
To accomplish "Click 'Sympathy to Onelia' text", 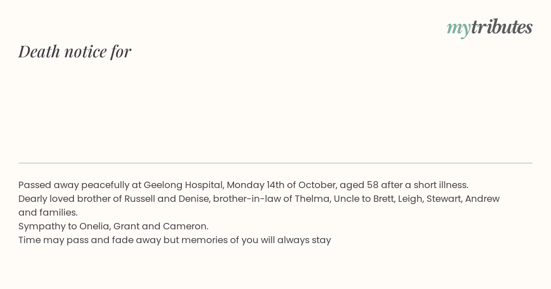I will coord(64,227).
